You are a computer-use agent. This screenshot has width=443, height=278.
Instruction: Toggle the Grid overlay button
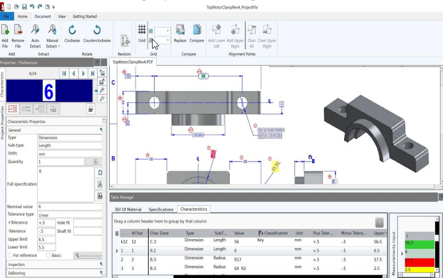[x=141, y=30]
